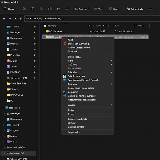Select the BCUninstaller folder
This screenshot has height=160, width=160.
click(x=55, y=31)
